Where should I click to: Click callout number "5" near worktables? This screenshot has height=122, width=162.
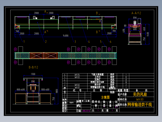[x=101, y=42]
